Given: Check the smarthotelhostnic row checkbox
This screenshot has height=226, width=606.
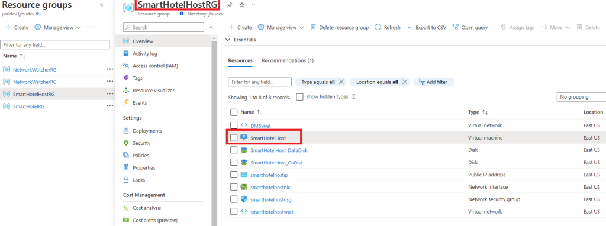Looking at the screenshot, I should coord(233,187).
